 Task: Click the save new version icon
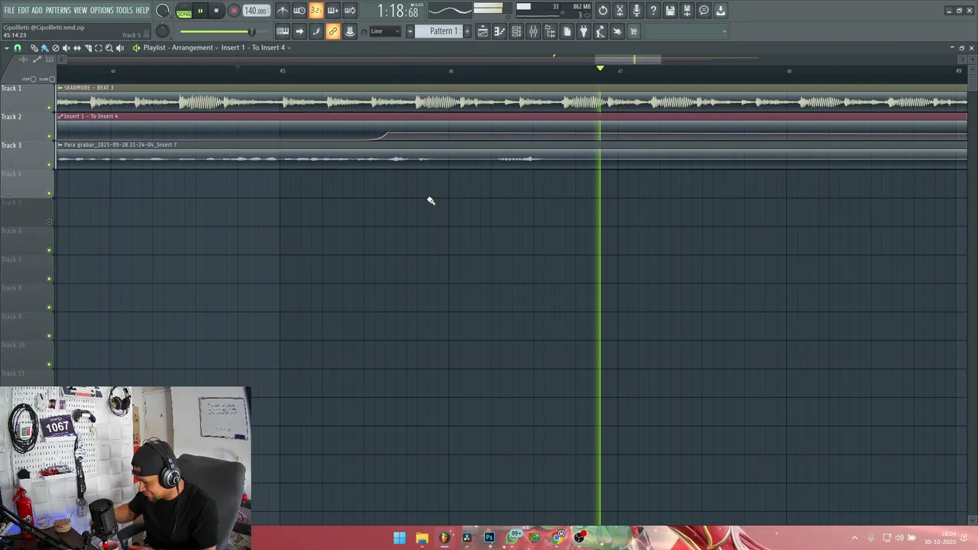687,11
